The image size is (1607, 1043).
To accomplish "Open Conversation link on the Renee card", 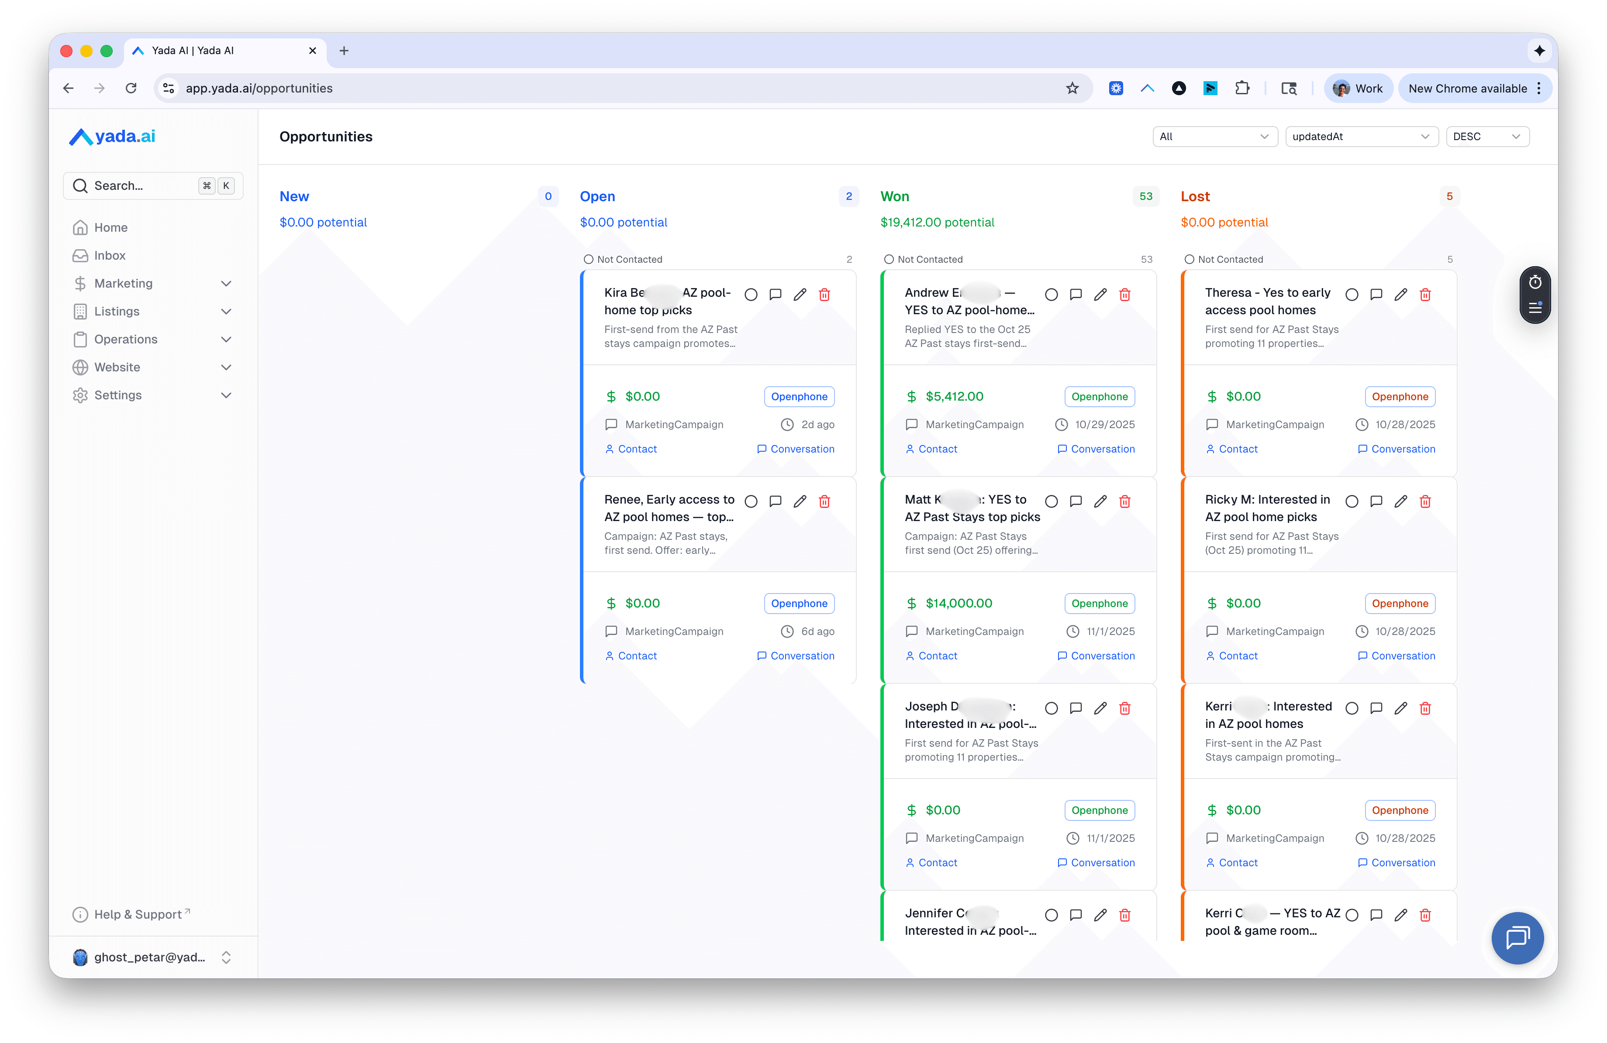I will tap(795, 656).
